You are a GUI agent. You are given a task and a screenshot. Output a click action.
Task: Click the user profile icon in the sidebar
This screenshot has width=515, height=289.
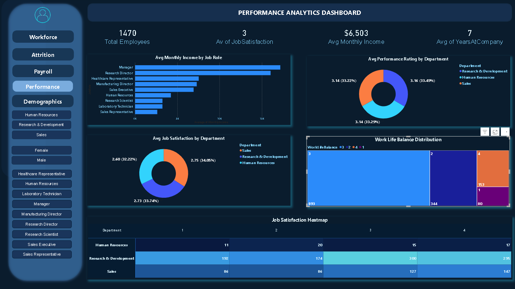pyautogui.click(x=43, y=15)
